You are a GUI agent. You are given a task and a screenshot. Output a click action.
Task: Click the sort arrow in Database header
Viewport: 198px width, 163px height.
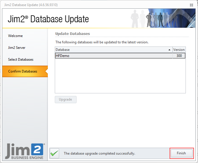[x=170, y=50]
